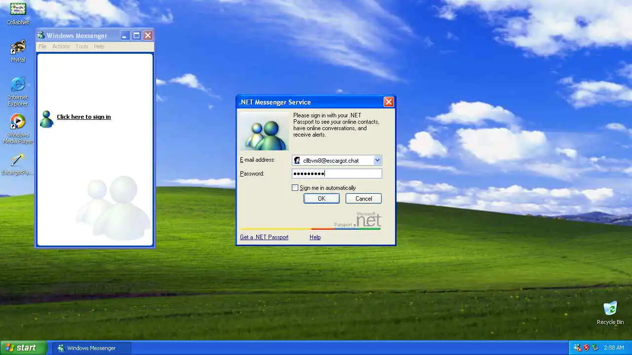Screen dimensions: 632x355
Task: Focus the Password input field
Action: coord(337,174)
